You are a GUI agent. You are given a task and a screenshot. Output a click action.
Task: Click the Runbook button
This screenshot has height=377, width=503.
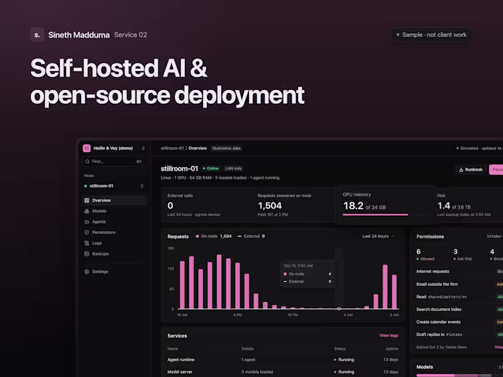coord(470,170)
